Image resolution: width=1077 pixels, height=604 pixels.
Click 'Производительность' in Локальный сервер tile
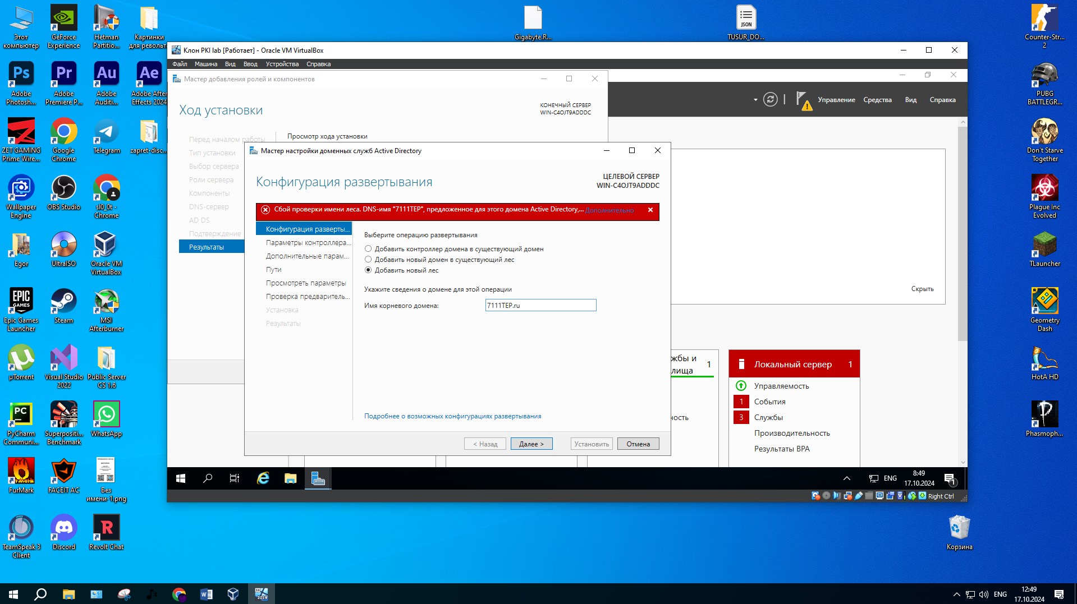click(x=792, y=433)
